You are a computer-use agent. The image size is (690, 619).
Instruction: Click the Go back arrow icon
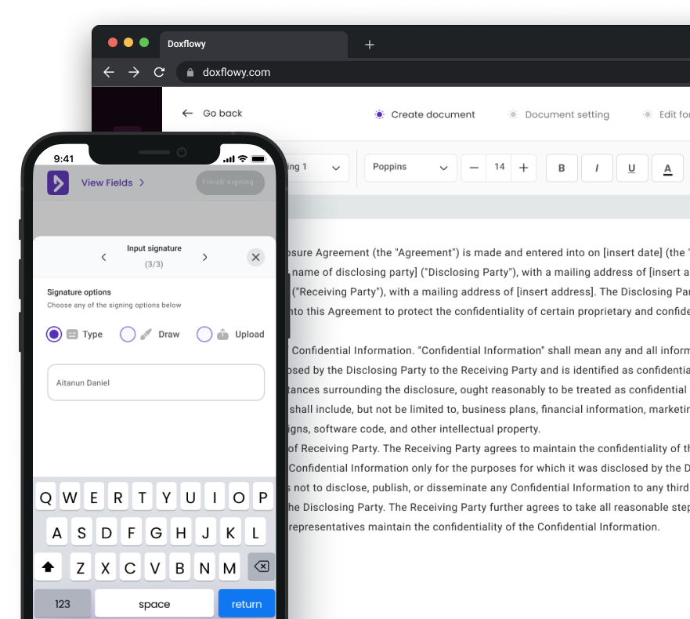click(x=187, y=113)
